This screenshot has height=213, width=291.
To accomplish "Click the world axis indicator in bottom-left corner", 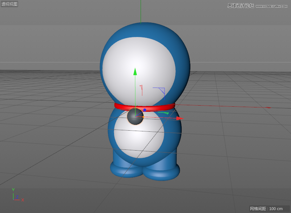I will tap(13, 199).
